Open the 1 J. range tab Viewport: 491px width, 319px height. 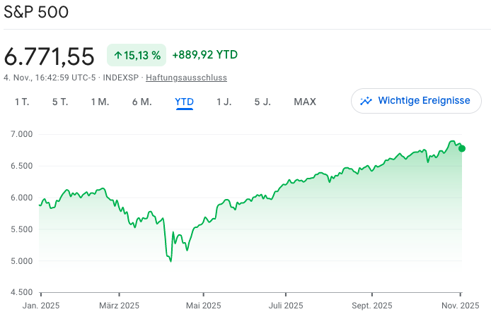(x=224, y=102)
